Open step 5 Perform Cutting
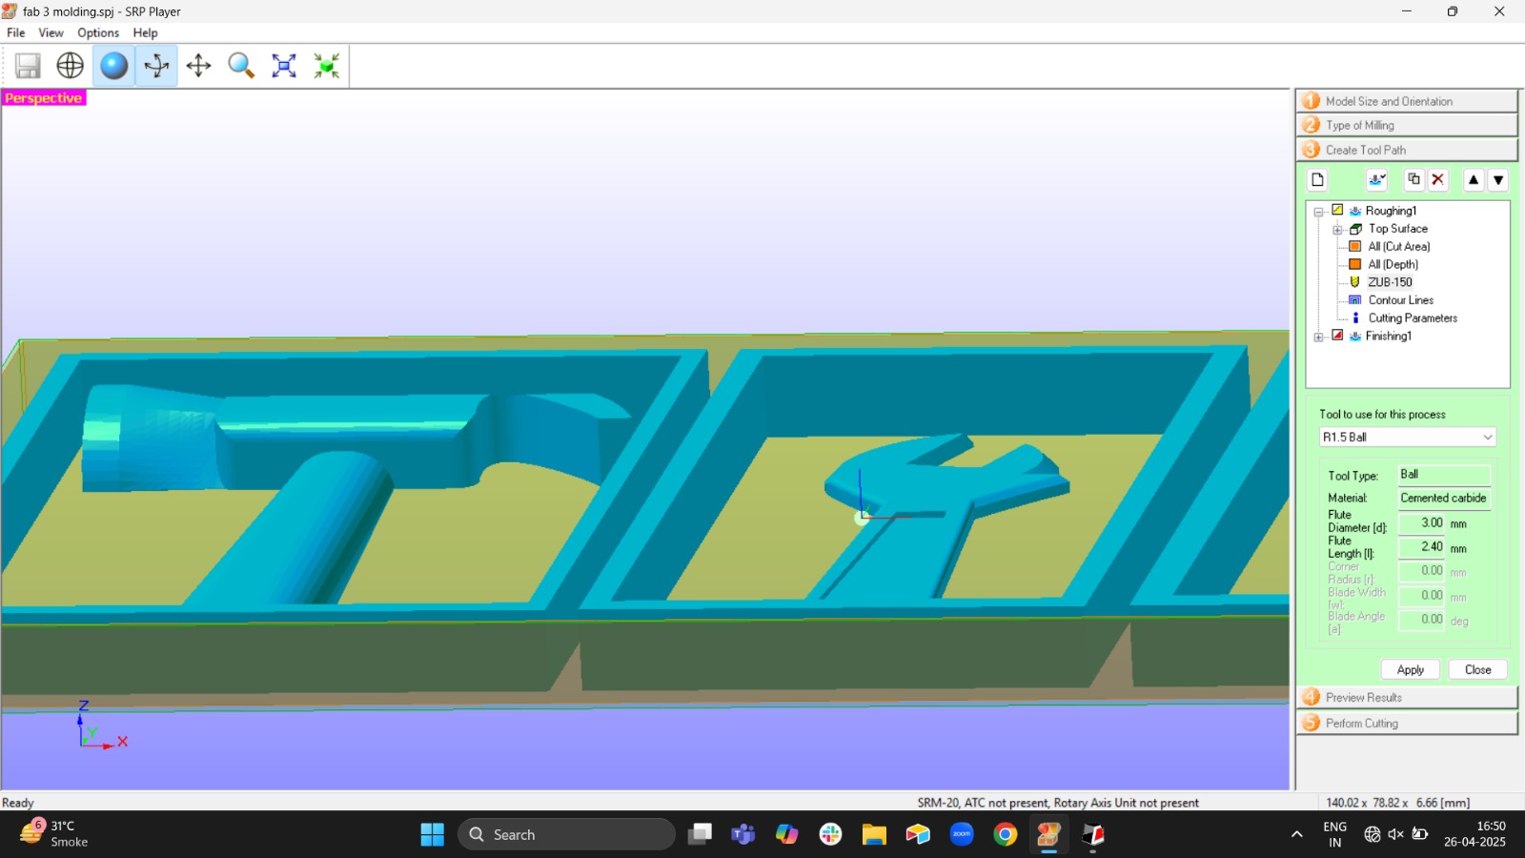 (1407, 723)
